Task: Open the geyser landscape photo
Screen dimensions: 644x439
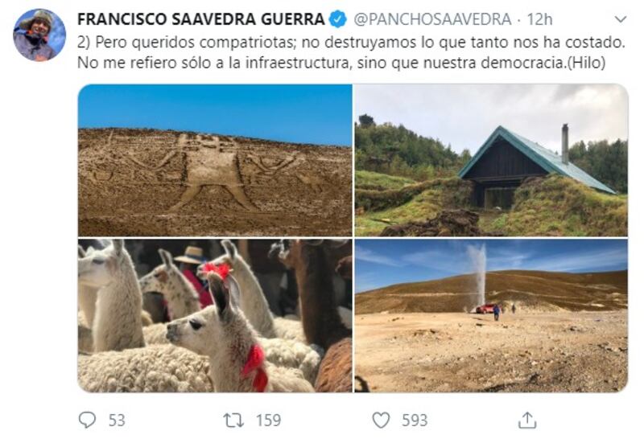Action: (x=491, y=315)
